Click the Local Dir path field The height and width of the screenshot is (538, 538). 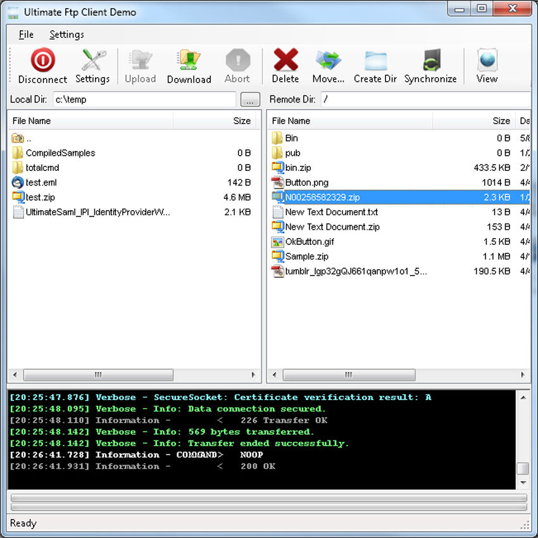coord(144,99)
